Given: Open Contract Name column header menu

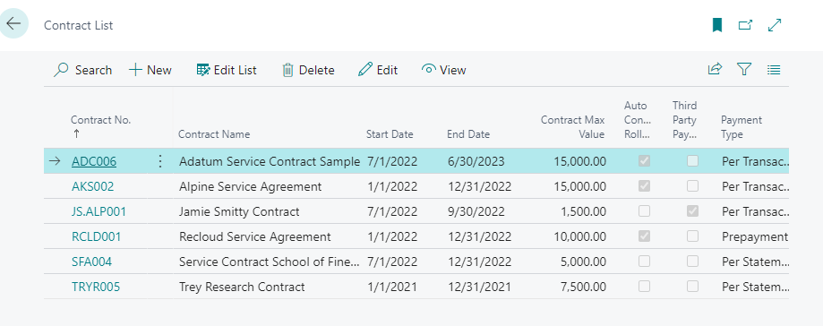Looking at the screenshot, I should (214, 134).
